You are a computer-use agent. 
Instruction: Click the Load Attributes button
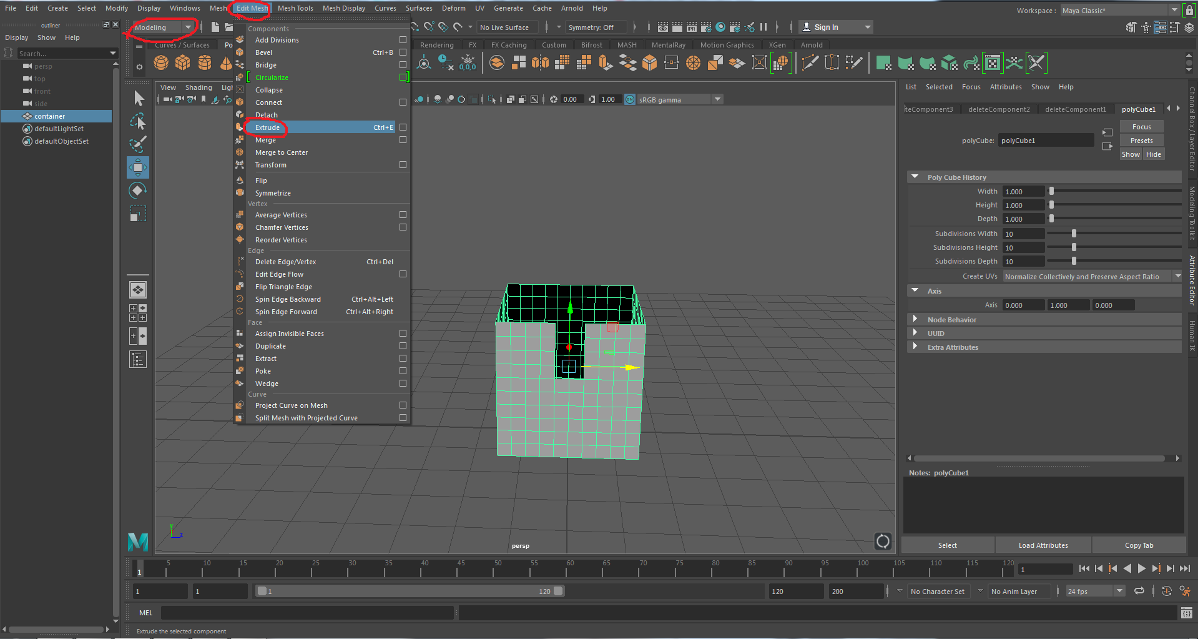1043,545
